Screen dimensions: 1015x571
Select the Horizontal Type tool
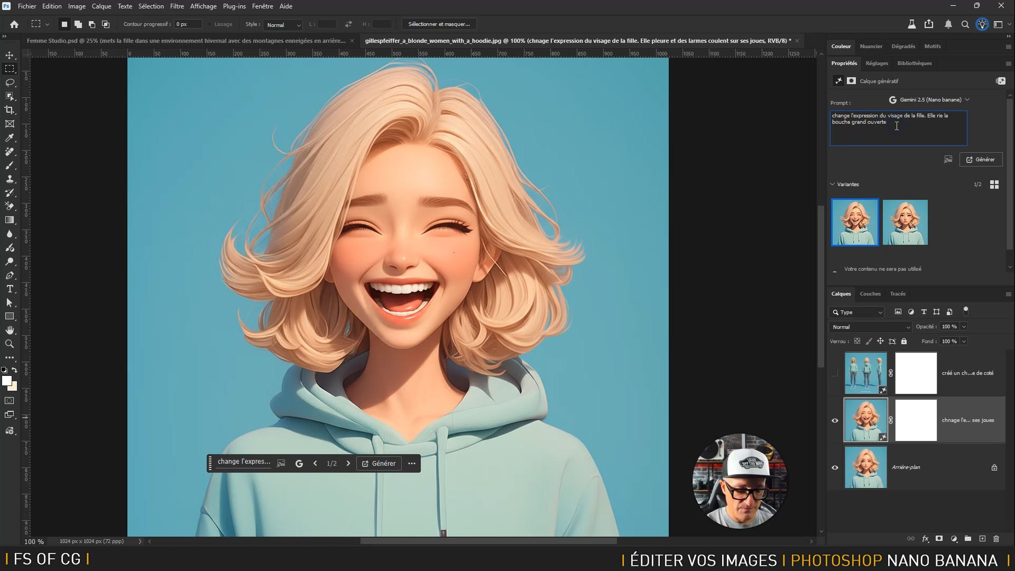(10, 289)
